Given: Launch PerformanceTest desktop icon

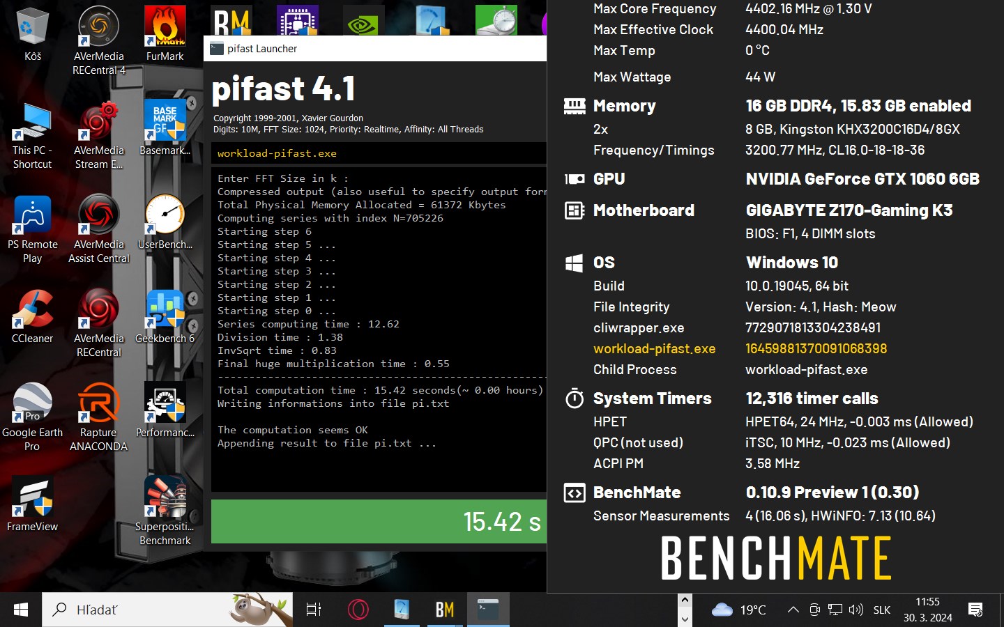Looking at the screenshot, I should pos(165,410).
